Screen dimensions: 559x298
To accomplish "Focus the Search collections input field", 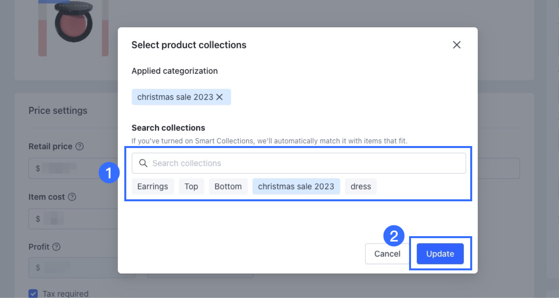I will pyautogui.click(x=299, y=163).
